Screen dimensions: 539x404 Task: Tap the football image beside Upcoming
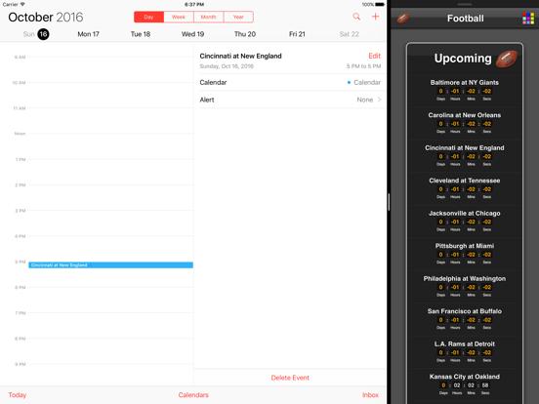coord(507,59)
